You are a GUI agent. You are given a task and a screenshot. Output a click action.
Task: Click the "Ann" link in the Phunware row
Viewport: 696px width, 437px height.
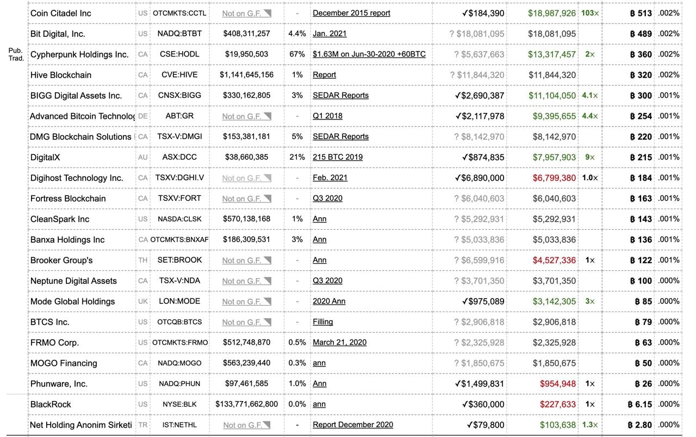pyautogui.click(x=319, y=383)
